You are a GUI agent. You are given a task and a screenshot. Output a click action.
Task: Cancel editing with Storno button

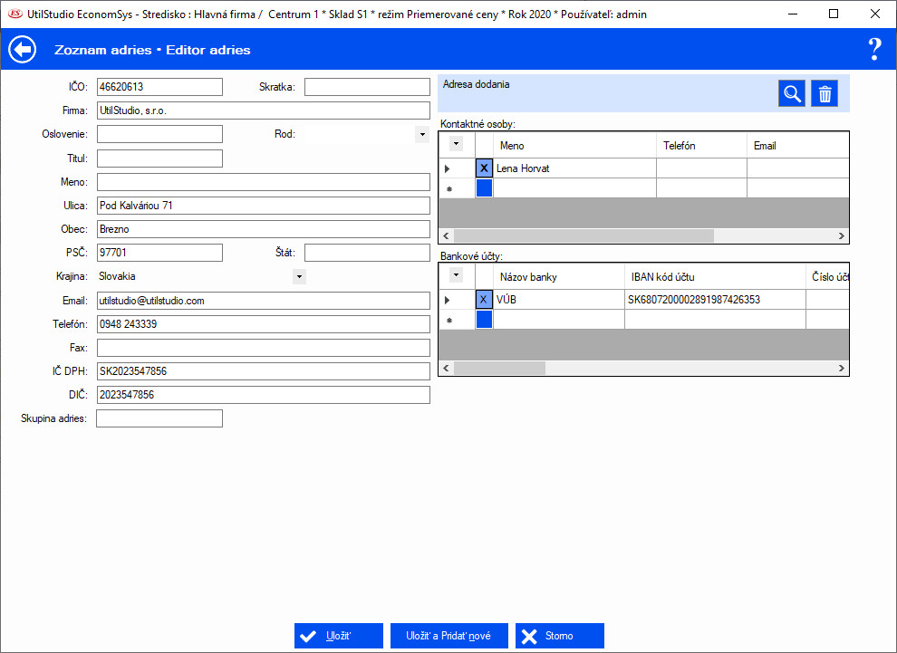(559, 636)
